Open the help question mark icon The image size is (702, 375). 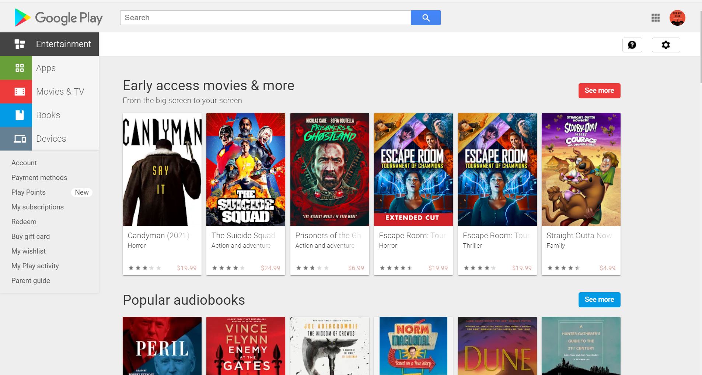point(632,45)
